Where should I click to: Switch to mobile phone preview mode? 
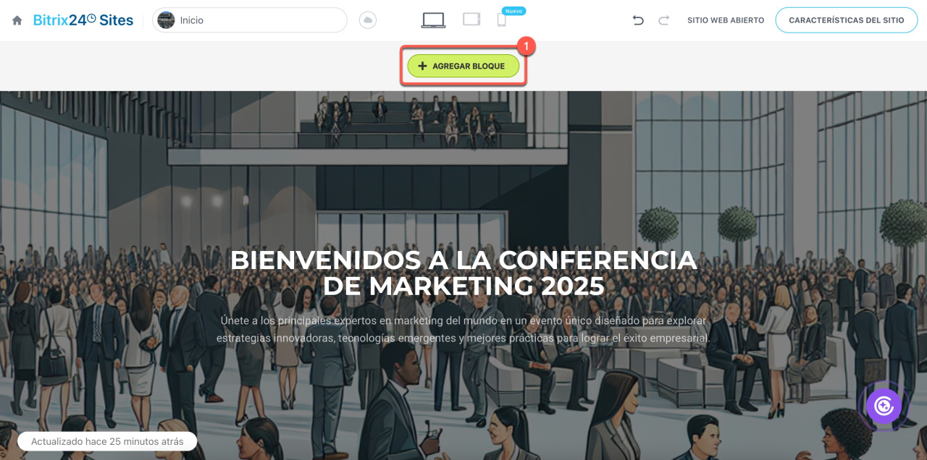[501, 20]
